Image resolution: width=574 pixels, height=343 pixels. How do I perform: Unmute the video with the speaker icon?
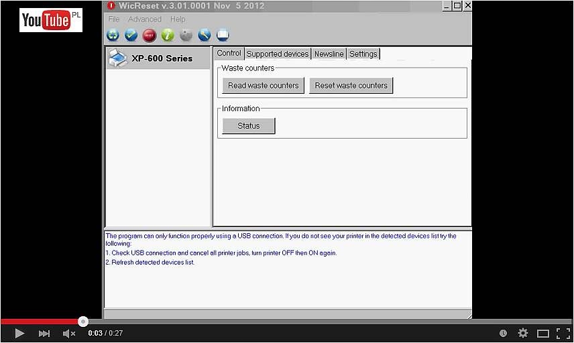[x=69, y=333]
